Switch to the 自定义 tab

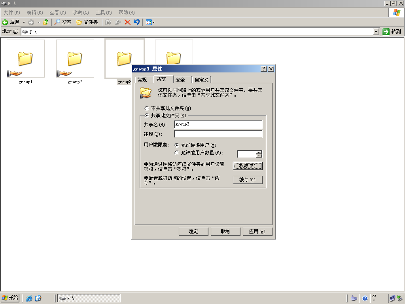(x=201, y=80)
